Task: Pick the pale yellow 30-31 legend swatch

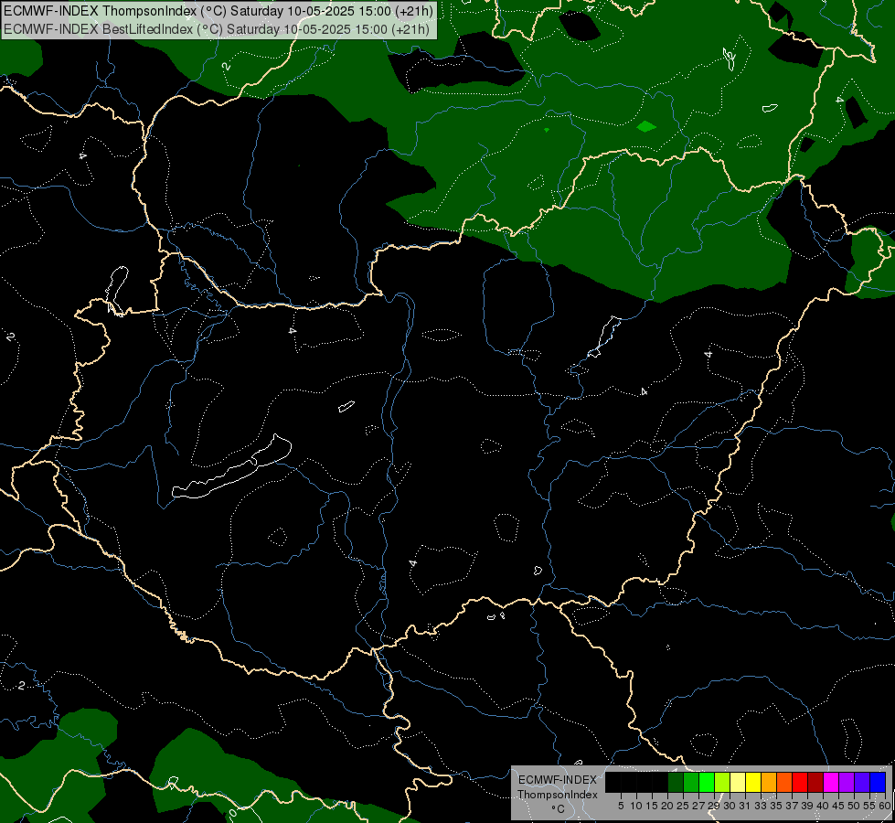Action: tap(738, 782)
